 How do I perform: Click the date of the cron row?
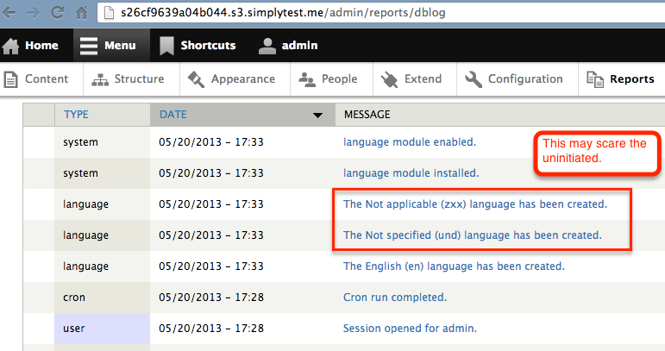(211, 298)
